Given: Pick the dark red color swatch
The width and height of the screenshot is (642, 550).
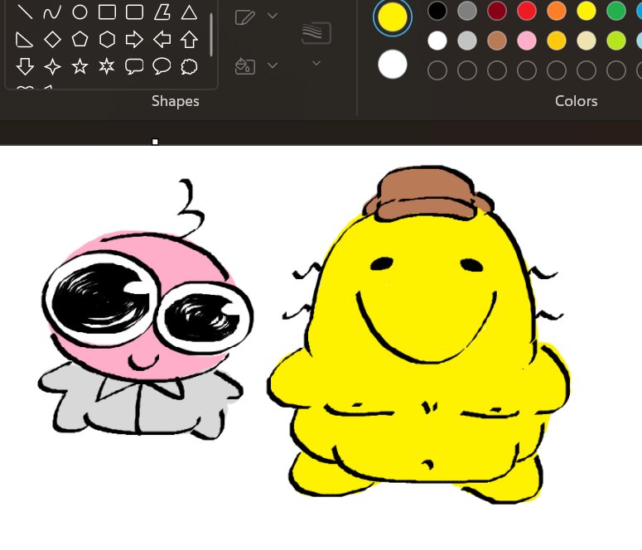Looking at the screenshot, I should (x=497, y=11).
